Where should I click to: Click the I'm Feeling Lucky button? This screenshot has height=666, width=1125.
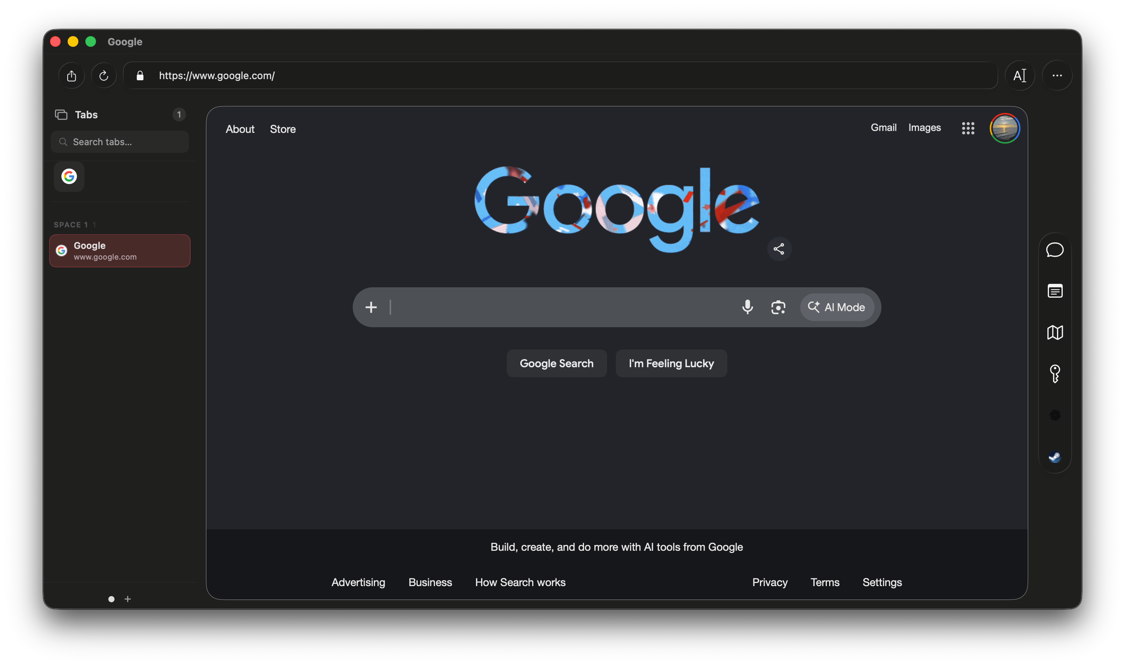[671, 363]
